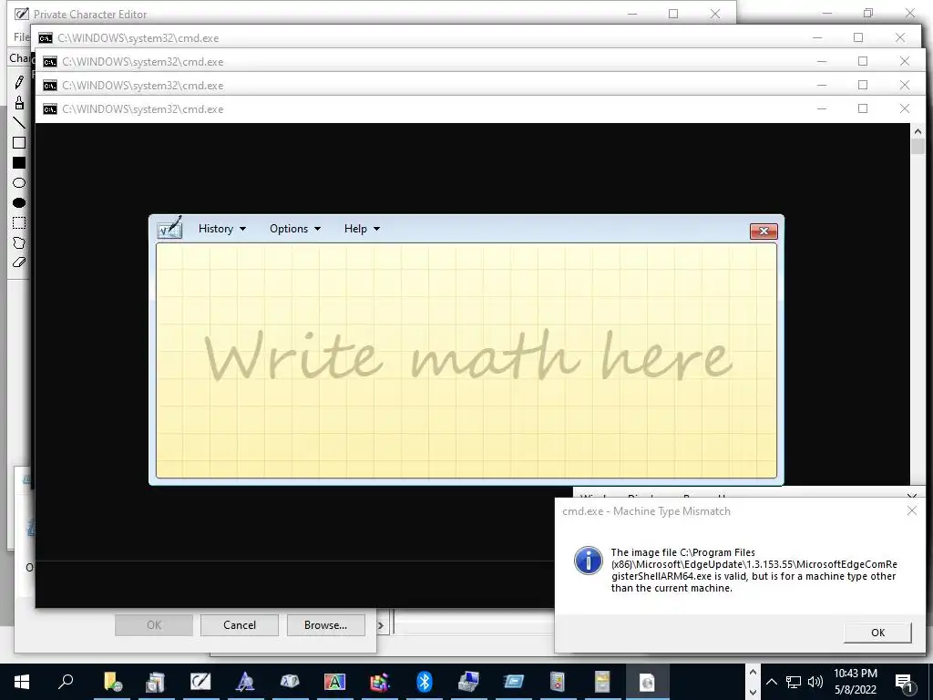Expand the Help dropdown in Math Input Panel

pyautogui.click(x=362, y=229)
